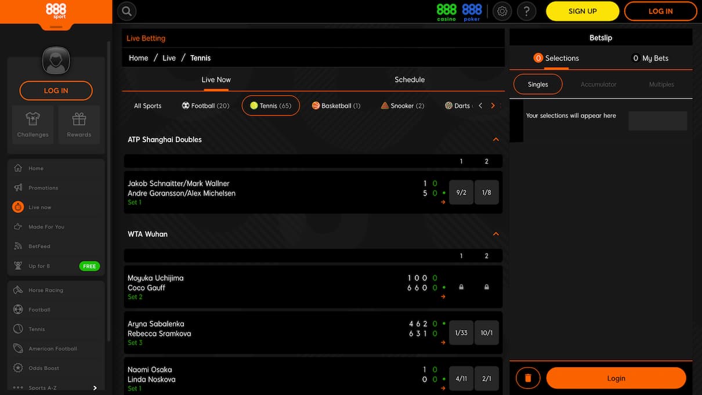This screenshot has width=702, height=395.
Task: Select the Accumulator bet type
Action: [x=598, y=84]
